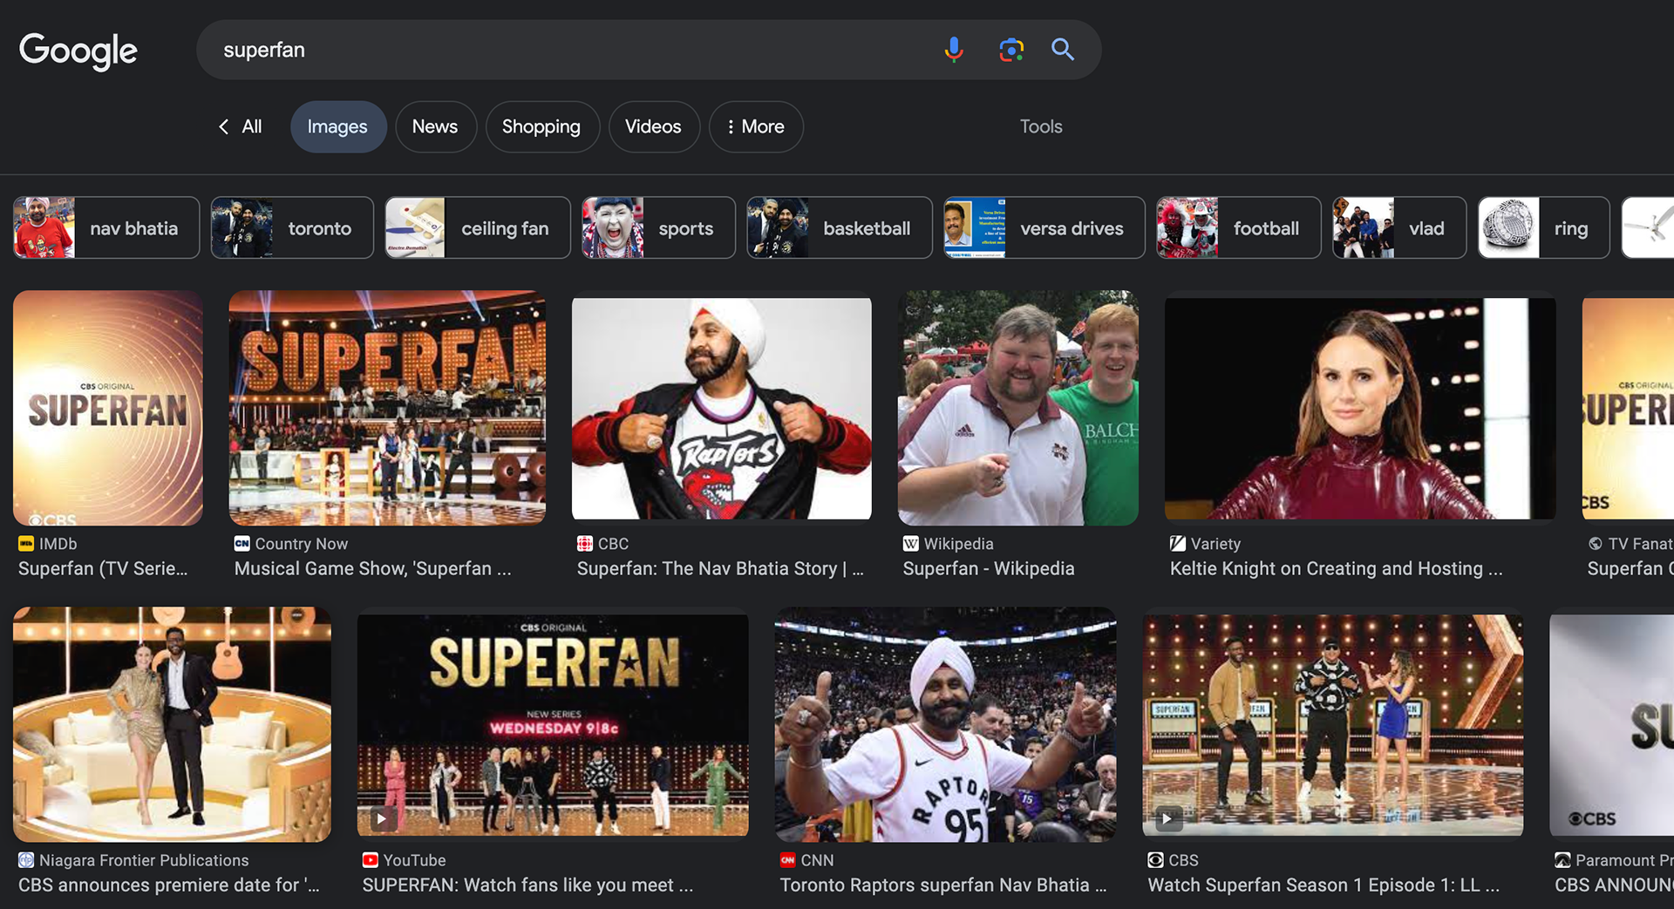Viewport: 1674px width, 909px height.
Task: Click play icon on CBS episode thumbnail
Action: [1167, 818]
